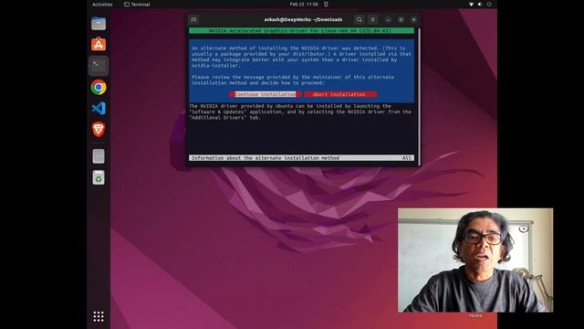Select Terminal icon in dock
Viewport: 584px width, 329px height.
point(99,66)
